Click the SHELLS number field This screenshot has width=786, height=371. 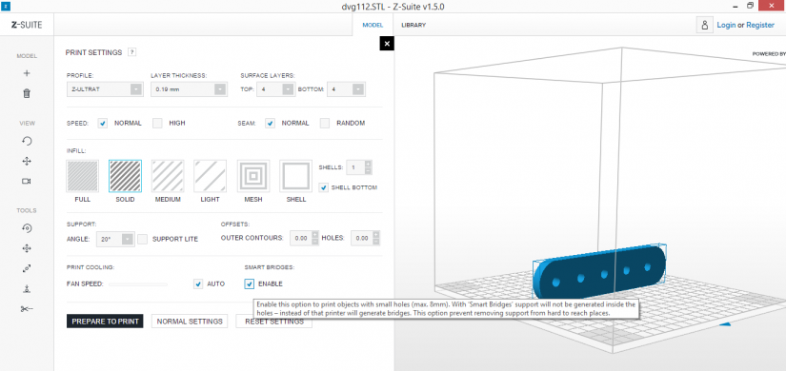(x=355, y=167)
